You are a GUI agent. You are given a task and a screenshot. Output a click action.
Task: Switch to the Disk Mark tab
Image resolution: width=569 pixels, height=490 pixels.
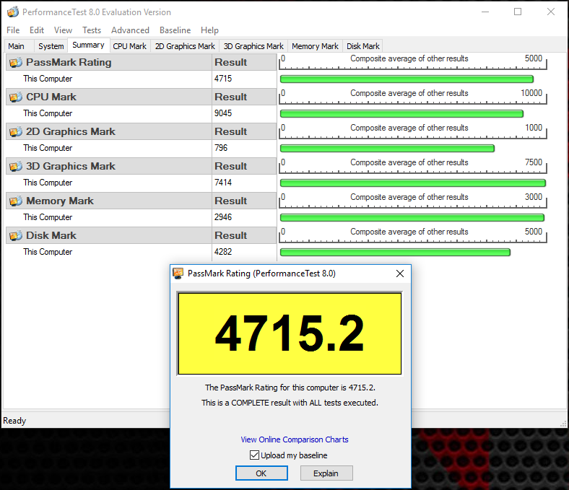pyautogui.click(x=363, y=46)
